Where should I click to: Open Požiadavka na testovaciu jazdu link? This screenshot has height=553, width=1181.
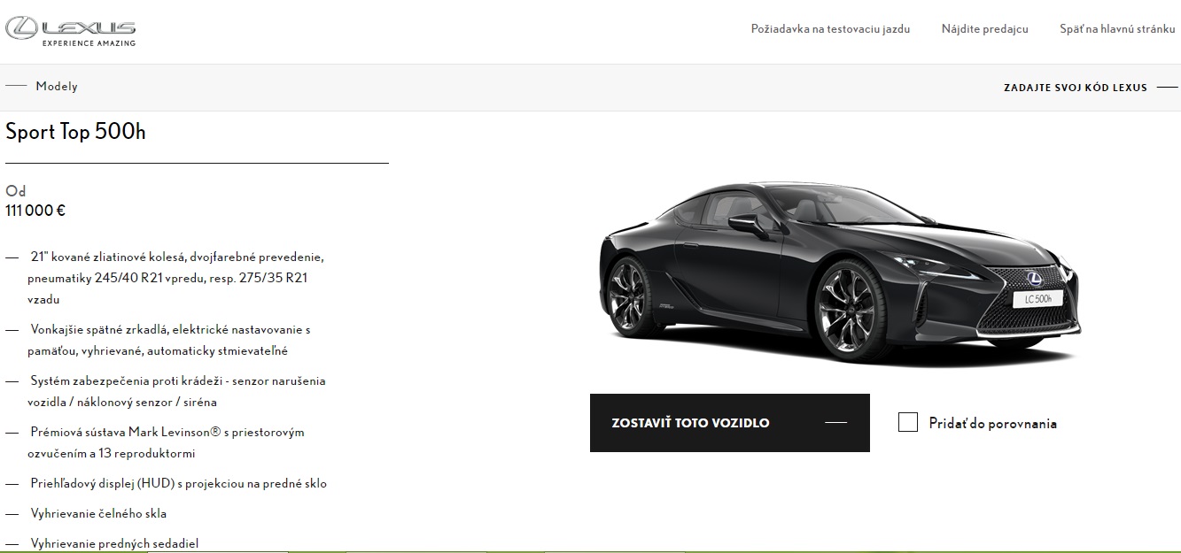coord(830,29)
